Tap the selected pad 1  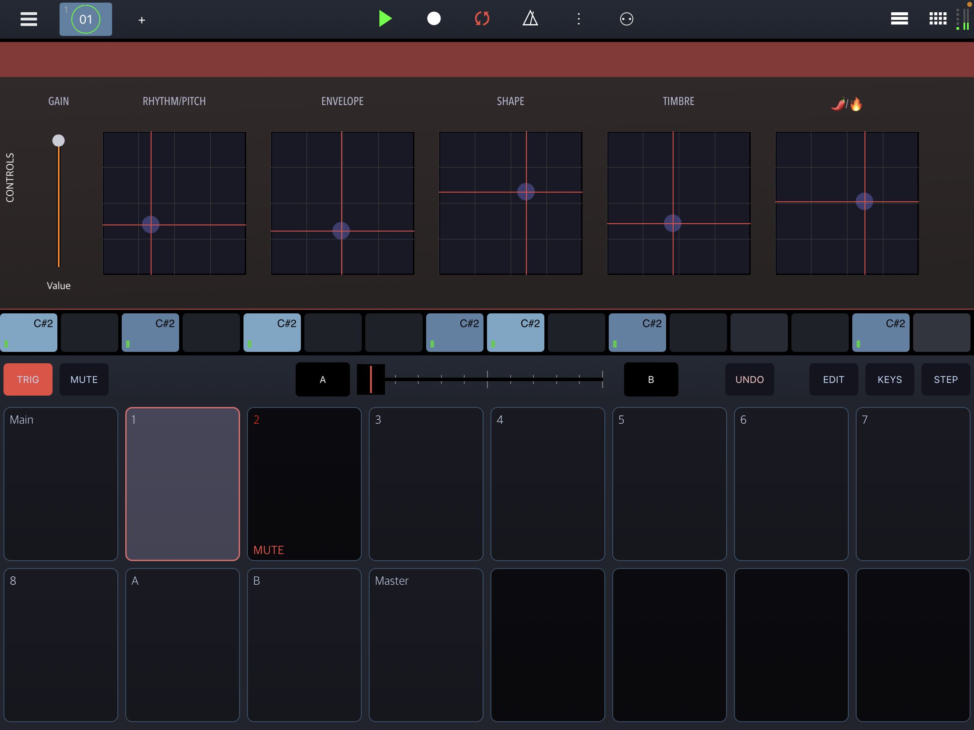183,484
